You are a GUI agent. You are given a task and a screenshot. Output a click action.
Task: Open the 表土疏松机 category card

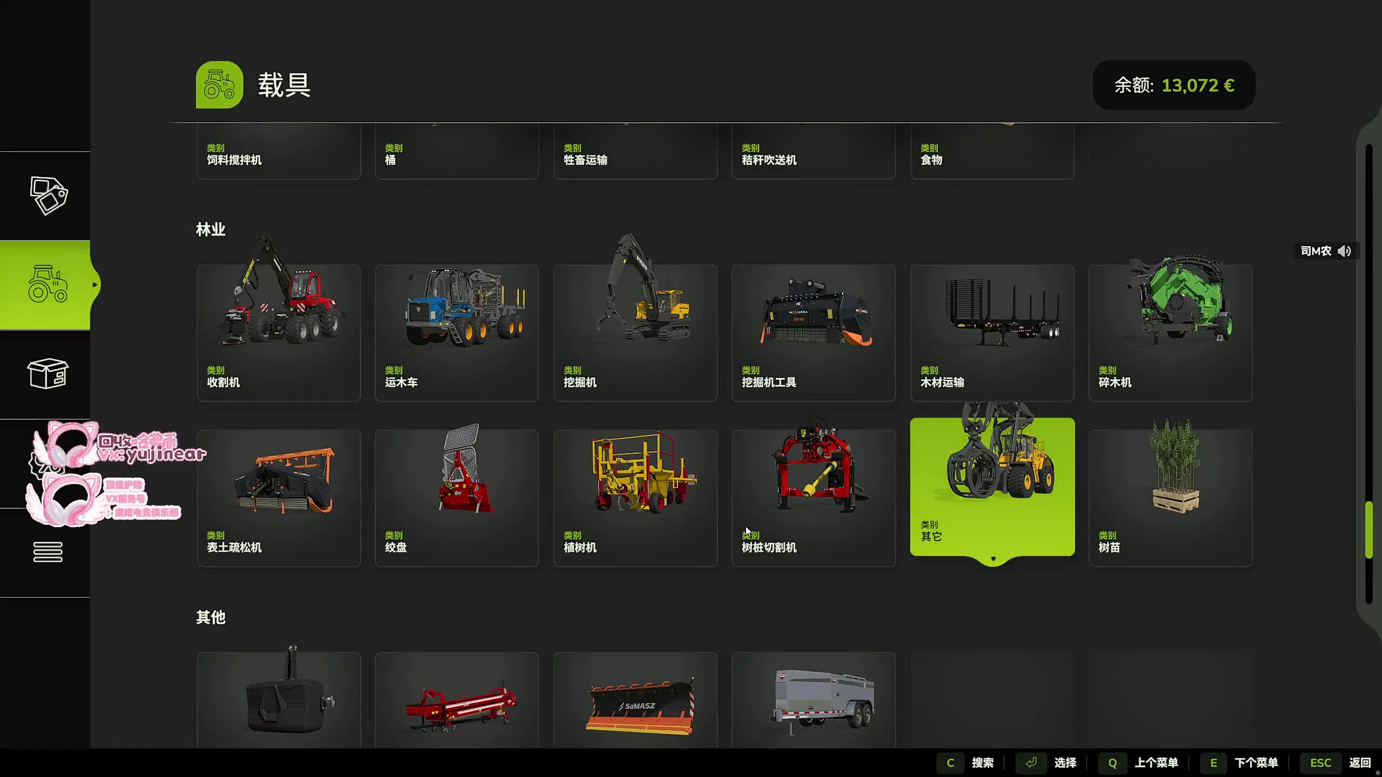[279, 498]
